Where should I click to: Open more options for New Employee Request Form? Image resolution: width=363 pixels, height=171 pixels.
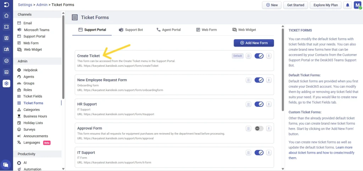(269, 80)
